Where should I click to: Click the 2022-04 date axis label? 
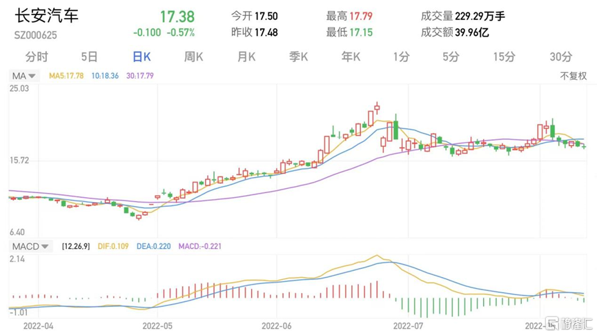pos(38,326)
